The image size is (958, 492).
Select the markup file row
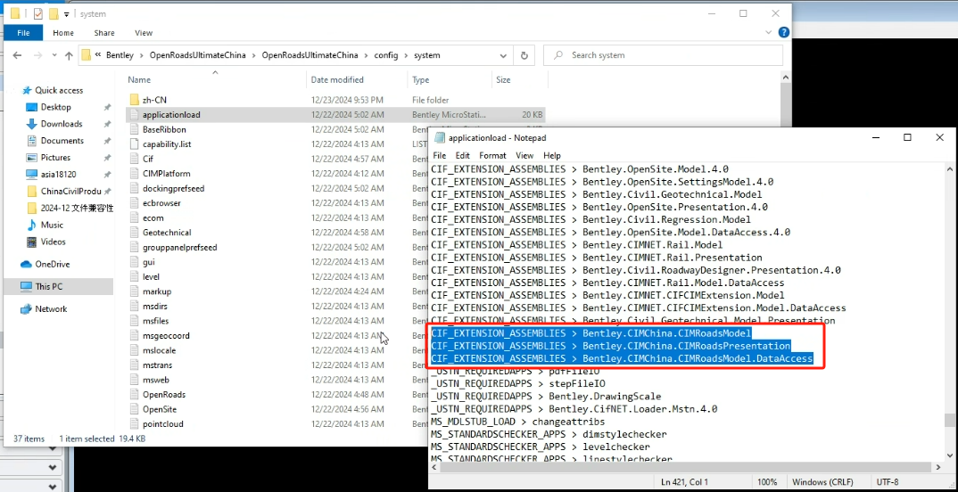tap(334, 291)
